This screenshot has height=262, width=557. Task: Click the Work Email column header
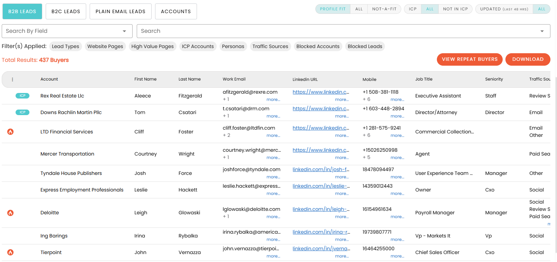click(234, 79)
